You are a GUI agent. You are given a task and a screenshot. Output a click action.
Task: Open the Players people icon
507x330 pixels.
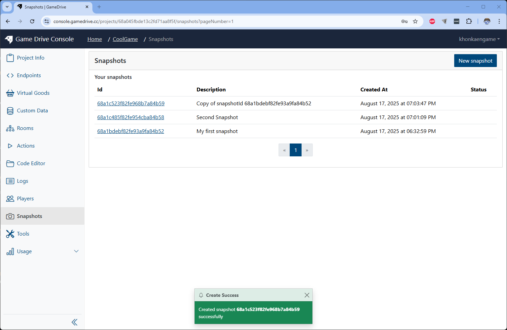pos(10,199)
